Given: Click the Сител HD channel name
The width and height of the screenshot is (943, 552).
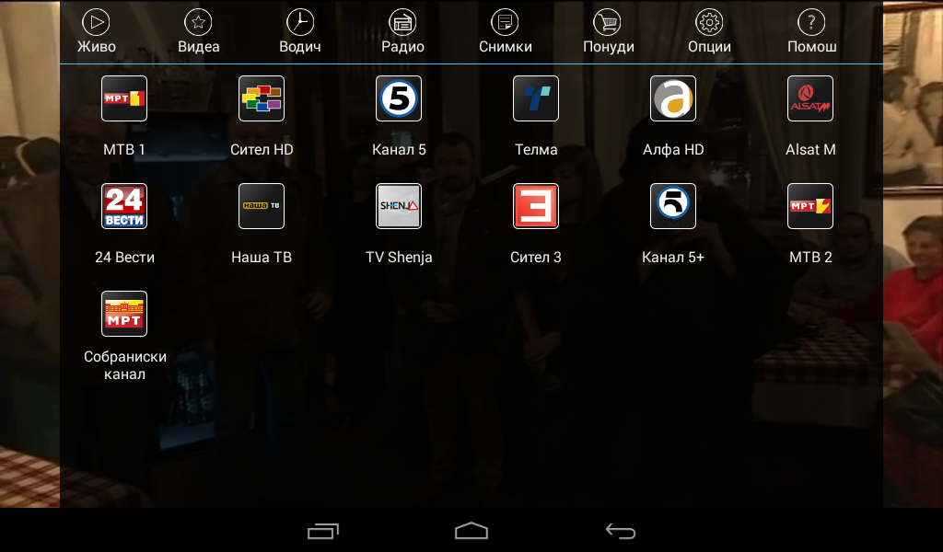Looking at the screenshot, I should [262, 150].
